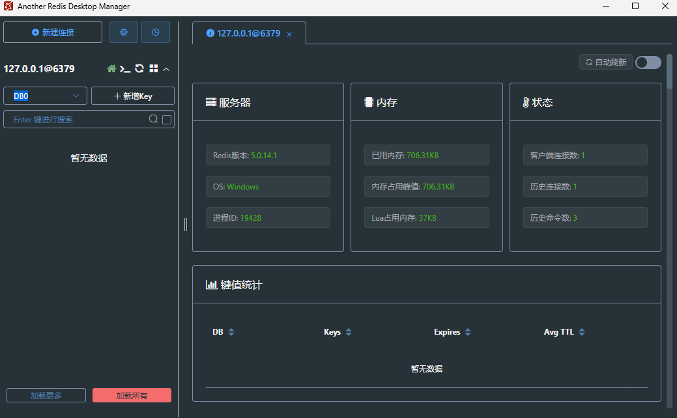Screen dimensions: 677x418
Task: Sort the table by the DB column
Action: tap(231, 331)
